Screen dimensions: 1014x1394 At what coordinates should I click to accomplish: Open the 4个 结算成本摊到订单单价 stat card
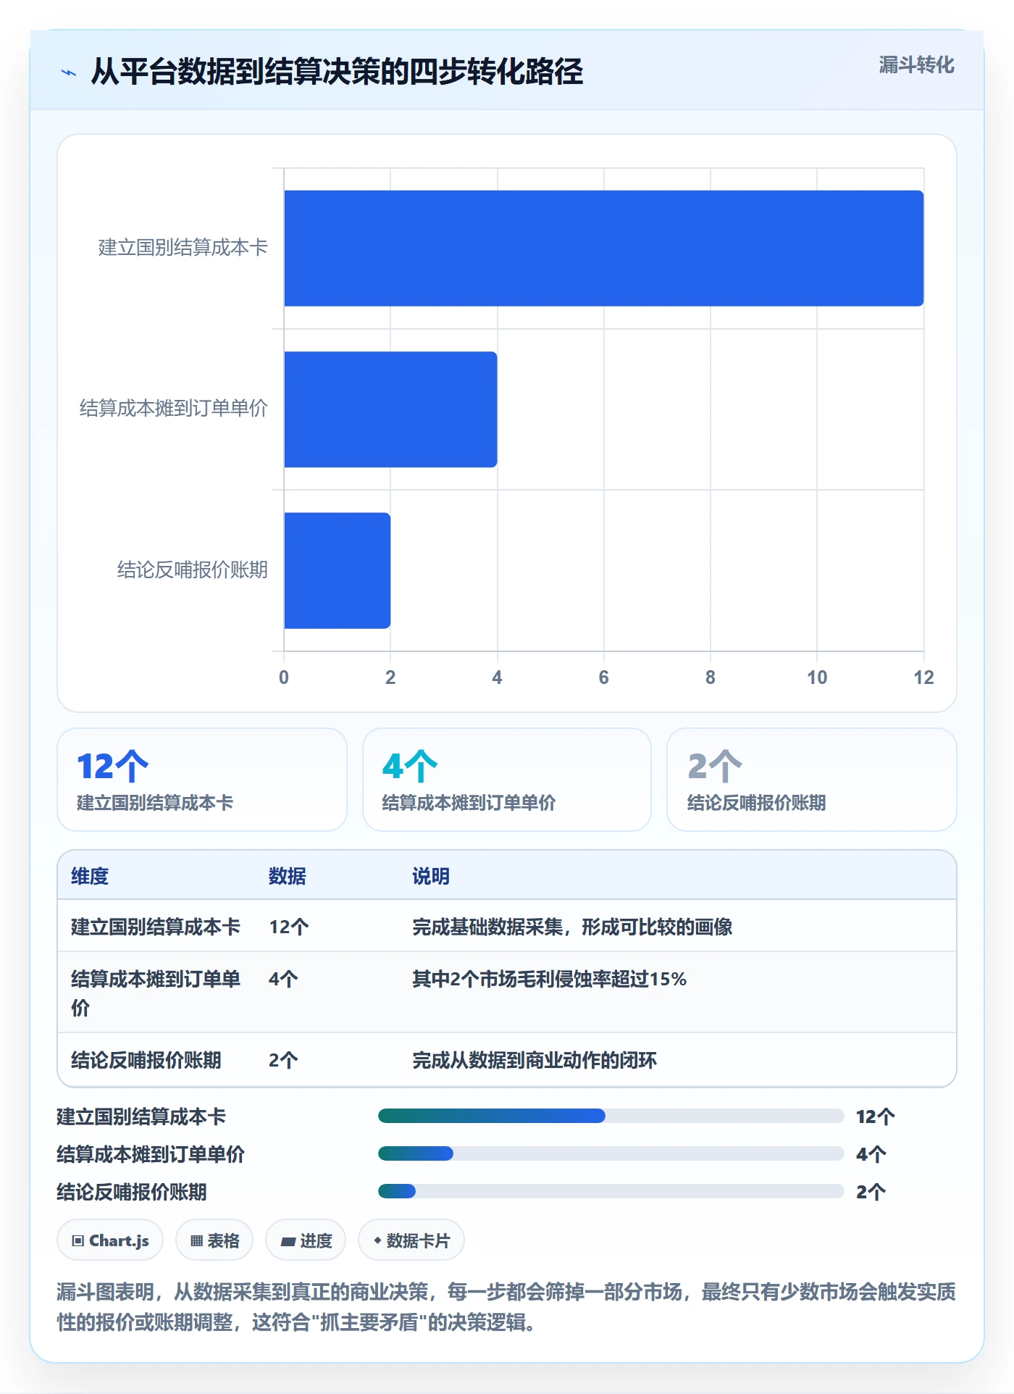(x=507, y=780)
